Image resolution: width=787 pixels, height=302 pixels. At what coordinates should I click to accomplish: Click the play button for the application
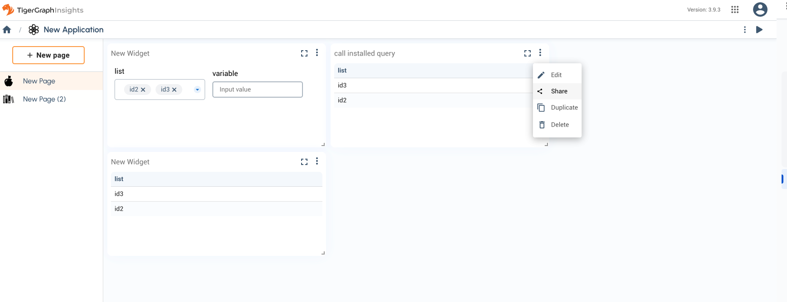pyautogui.click(x=759, y=30)
